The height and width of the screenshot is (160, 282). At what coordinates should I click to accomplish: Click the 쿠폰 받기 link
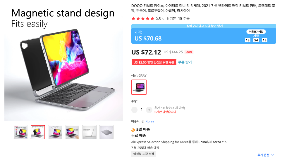185,62
